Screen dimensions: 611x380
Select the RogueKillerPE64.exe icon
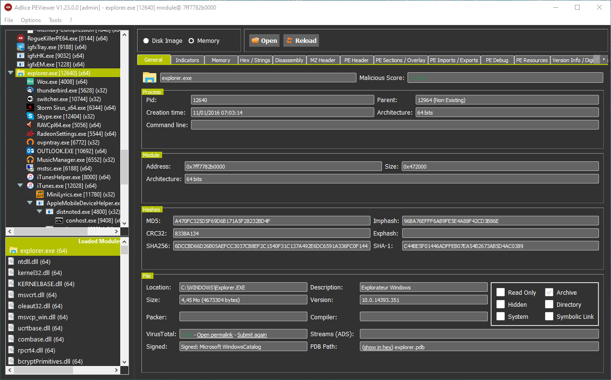21,39
